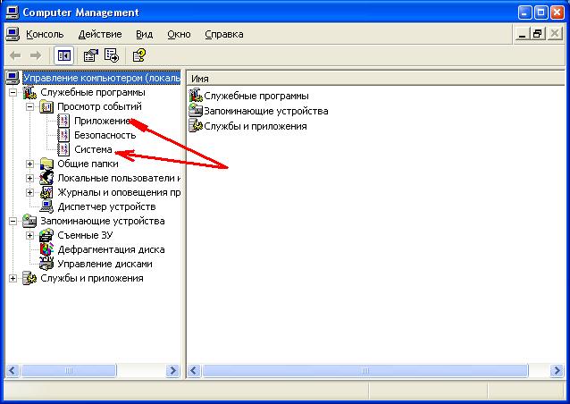Click the Help question-mark toolbar icon

[138, 55]
